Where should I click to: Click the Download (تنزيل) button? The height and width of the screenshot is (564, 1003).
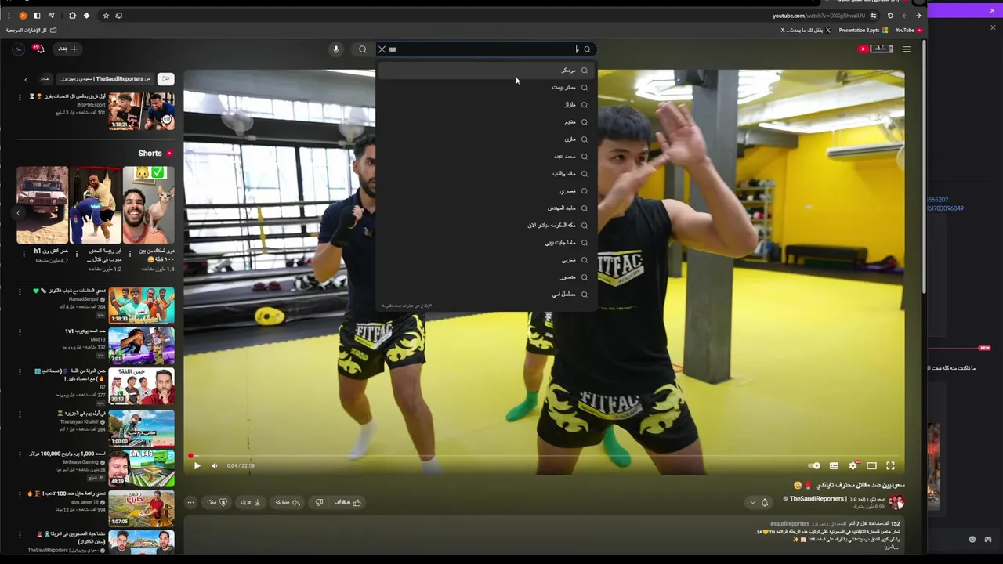tap(252, 502)
